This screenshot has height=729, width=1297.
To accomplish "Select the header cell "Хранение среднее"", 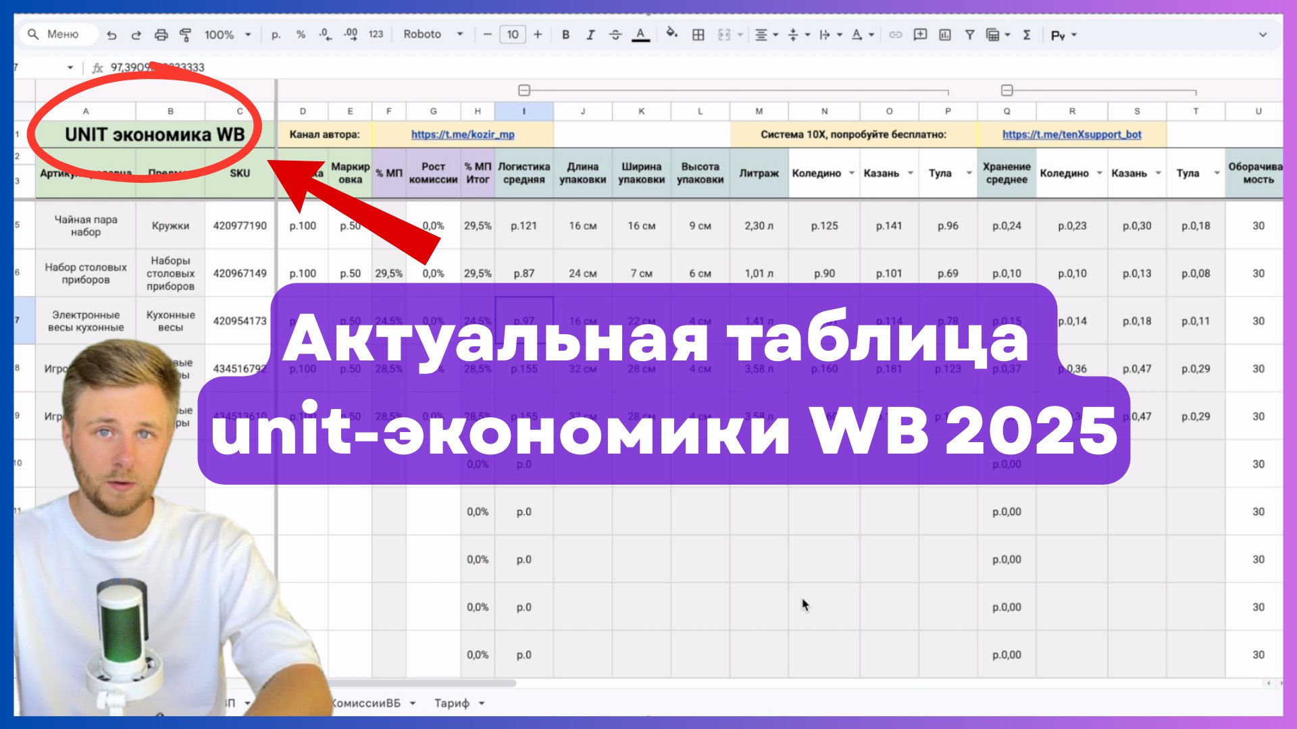I will (x=1007, y=173).
